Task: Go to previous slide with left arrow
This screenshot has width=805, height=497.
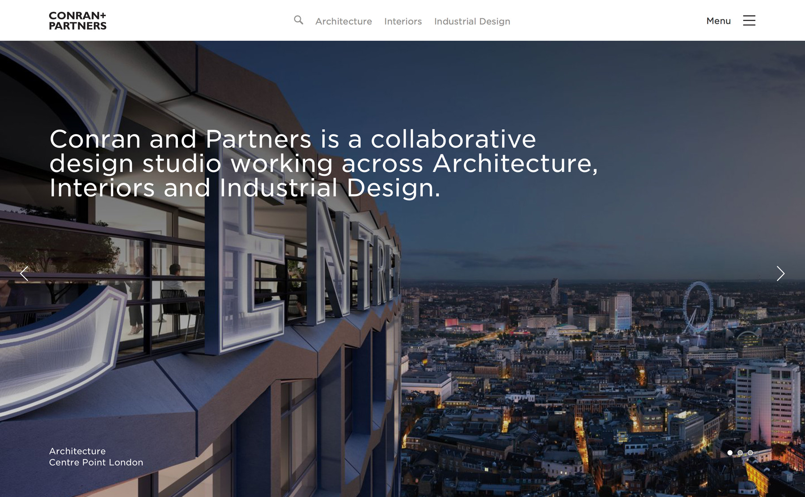Action: coord(24,273)
